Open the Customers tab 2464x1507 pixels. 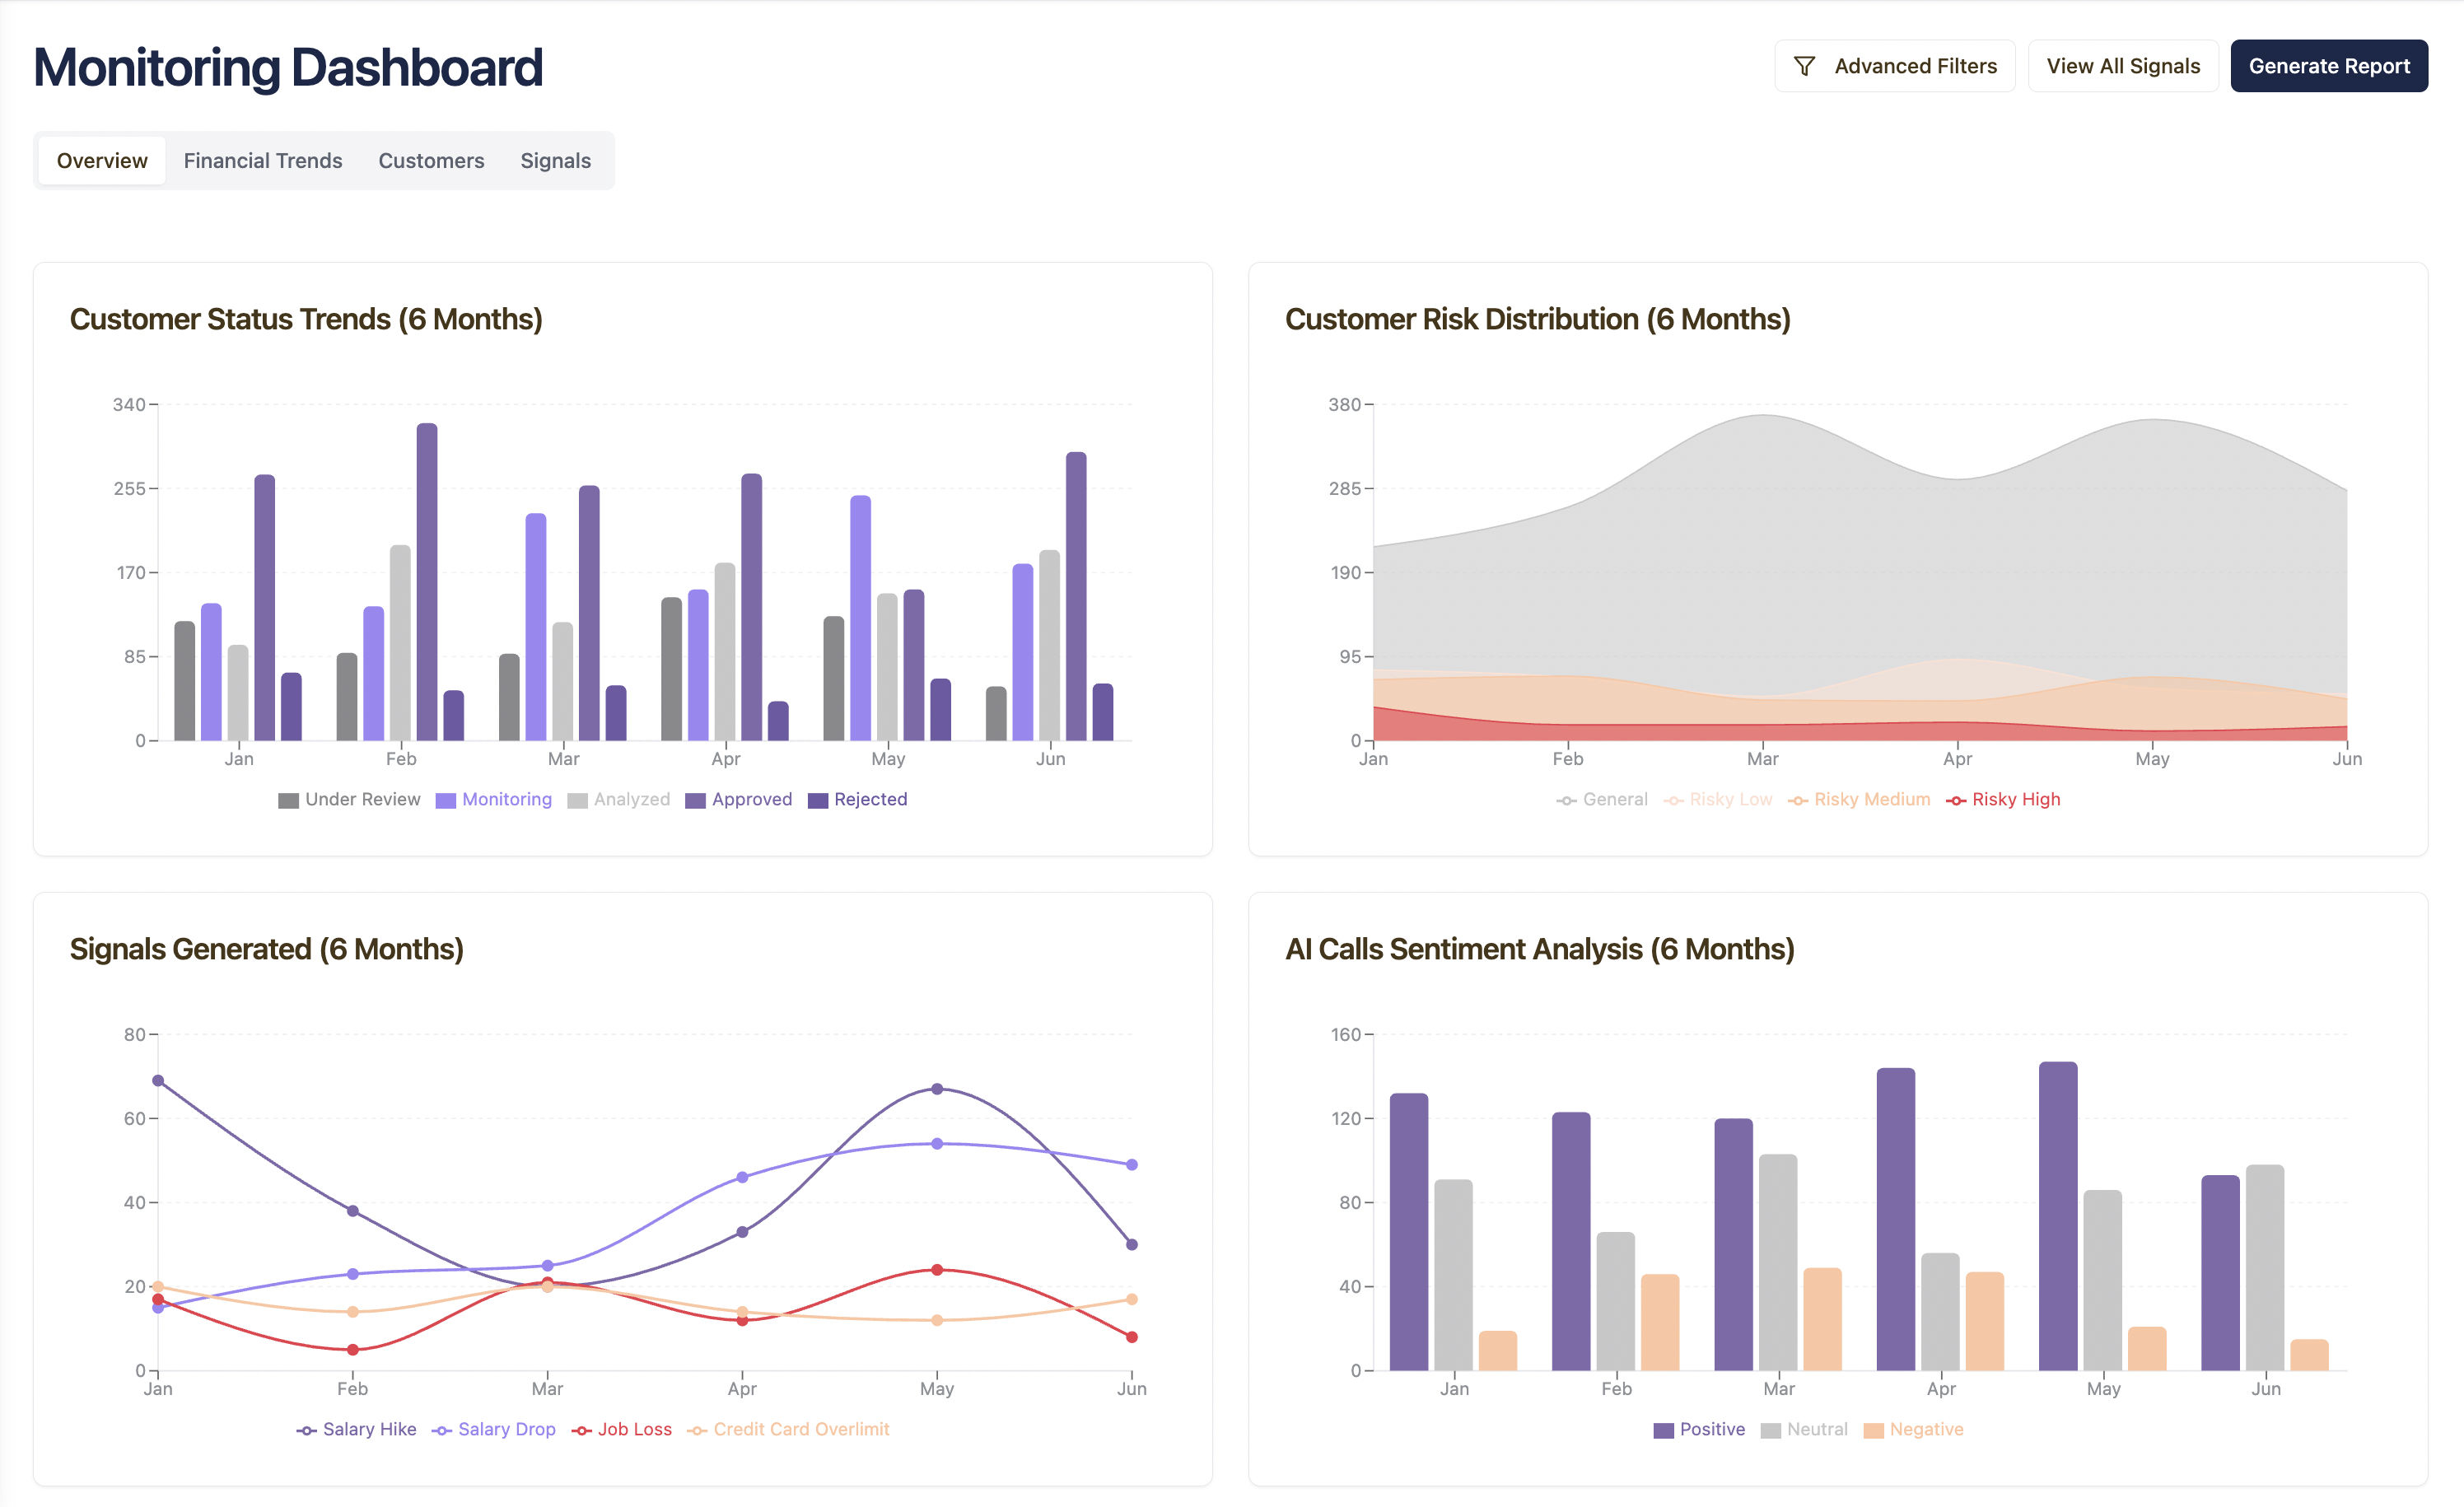point(431,160)
